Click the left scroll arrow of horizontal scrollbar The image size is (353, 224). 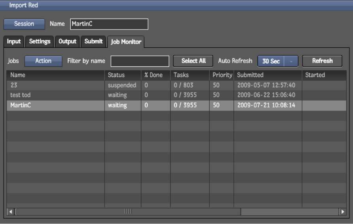pos(11,212)
